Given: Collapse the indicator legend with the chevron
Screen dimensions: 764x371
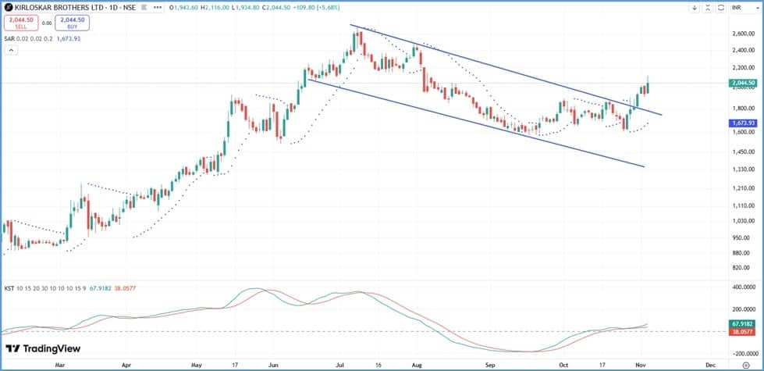Looking at the screenshot, I should (12, 50).
